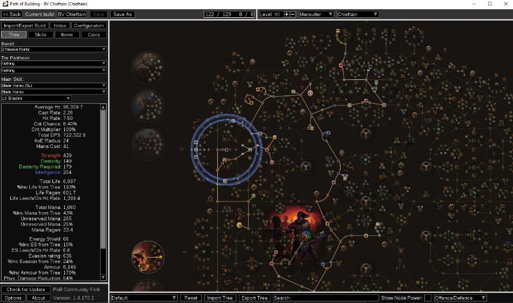Open the Notes tab
The width and height of the screenshot is (513, 303).
click(x=60, y=25)
